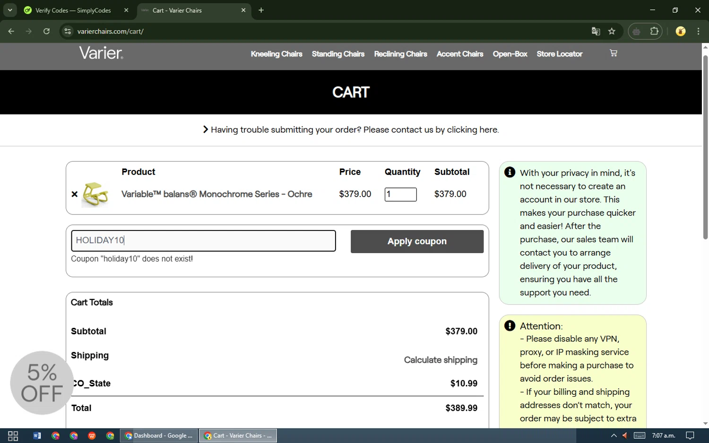Click the 5% OFF round badge

(42, 383)
